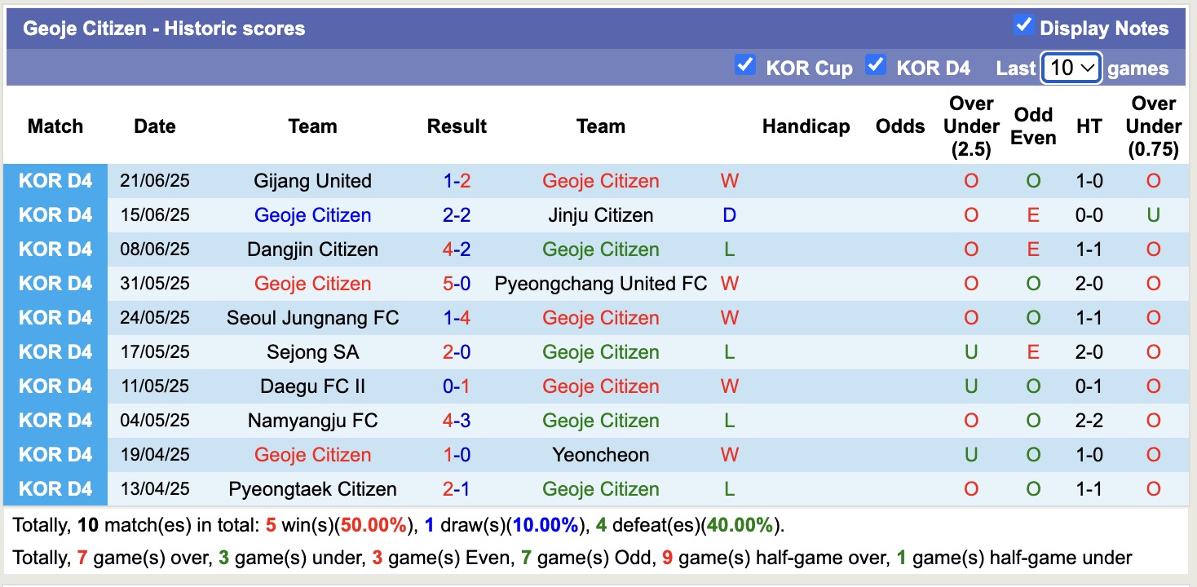Click Seoul Jungnang FC team name

[312, 318]
